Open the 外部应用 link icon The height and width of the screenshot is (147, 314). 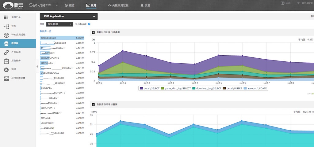(6, 52)
